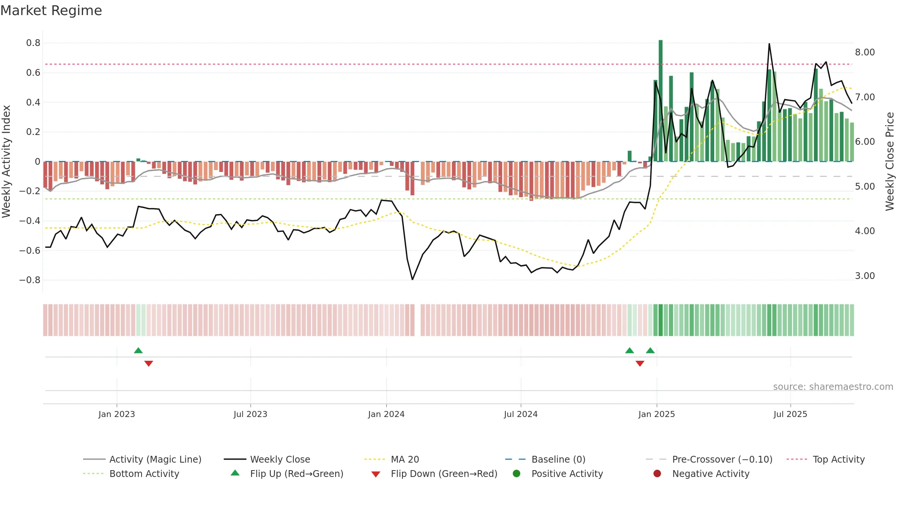Click the Jul 2024 x-axis label
This screenshot has height=509, width=906.
click(x=521, y=414)
